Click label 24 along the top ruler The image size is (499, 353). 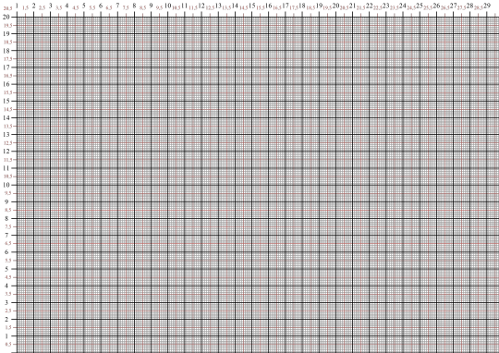point(403,6)
